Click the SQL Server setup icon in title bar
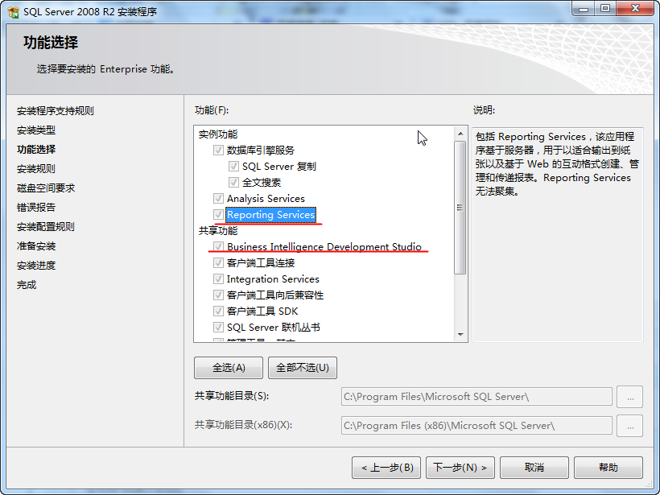 coord(14,12)
